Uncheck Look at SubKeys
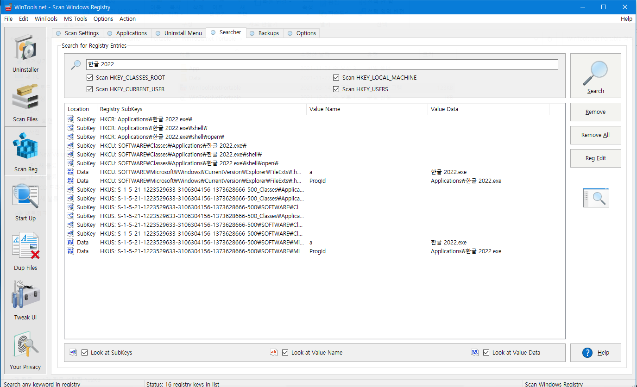The width and height of the screenshot is (637, 387). 84,352
